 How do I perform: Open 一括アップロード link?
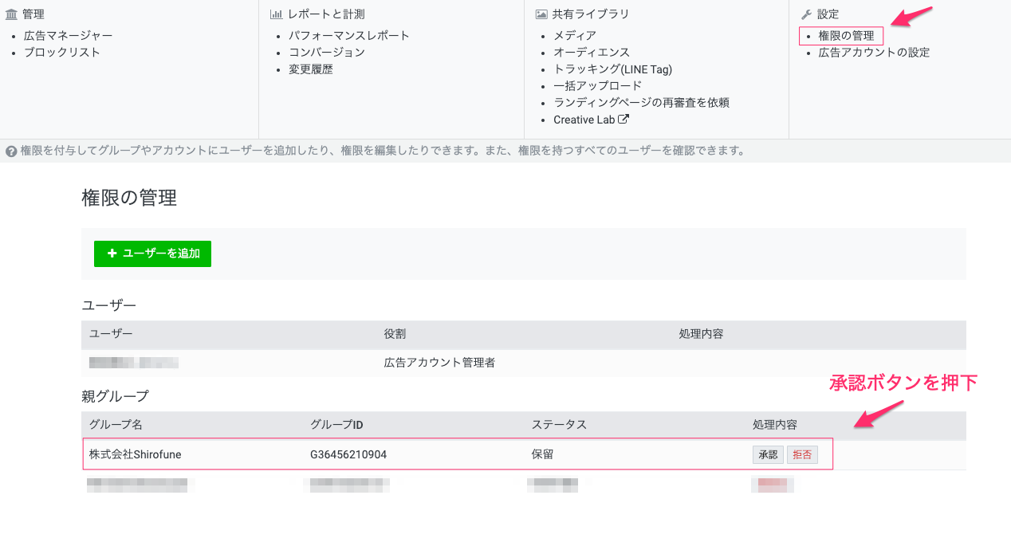click(x=597, y=86)
